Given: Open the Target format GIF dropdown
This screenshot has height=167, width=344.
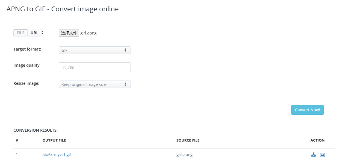Looking at the screenshot, I should [x=95, y=50].
